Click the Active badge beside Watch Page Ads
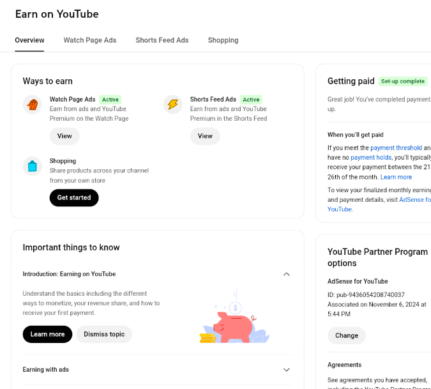The image size is (431, 389). (110, 100)
